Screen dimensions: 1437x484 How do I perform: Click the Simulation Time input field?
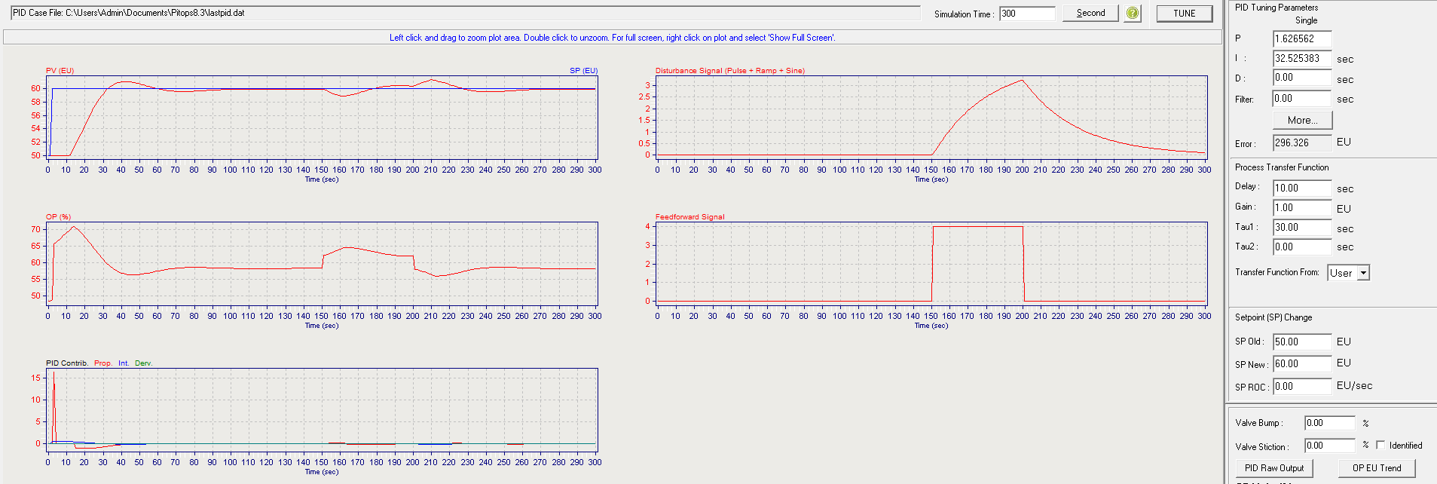pyautogui.click(x=1026, y=14)
